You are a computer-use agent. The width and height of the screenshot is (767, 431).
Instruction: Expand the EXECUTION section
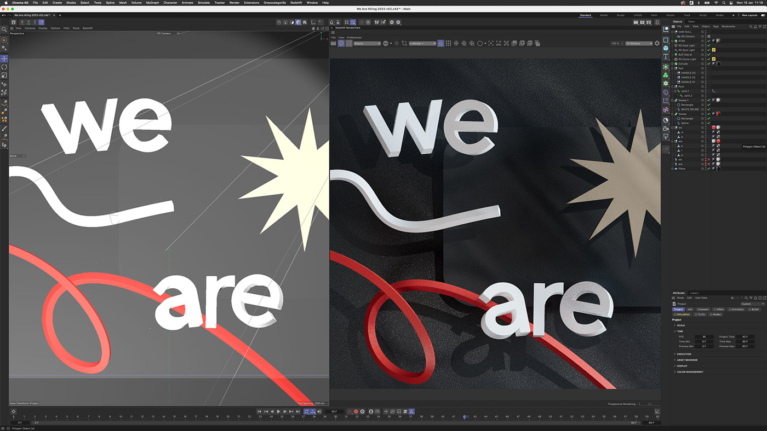point(675,354)
